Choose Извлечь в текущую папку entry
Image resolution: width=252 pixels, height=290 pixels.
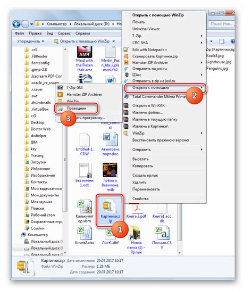155,120
